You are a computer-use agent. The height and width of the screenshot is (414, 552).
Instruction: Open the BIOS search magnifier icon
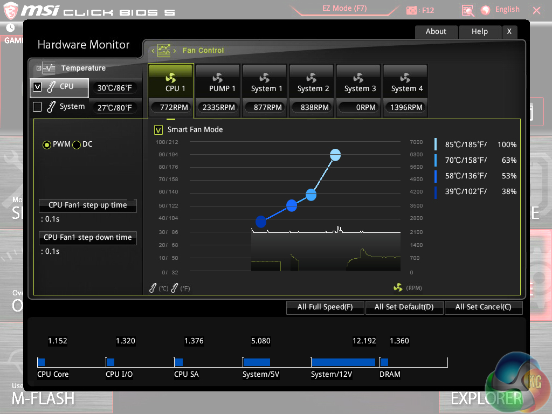tap(468, 11)
